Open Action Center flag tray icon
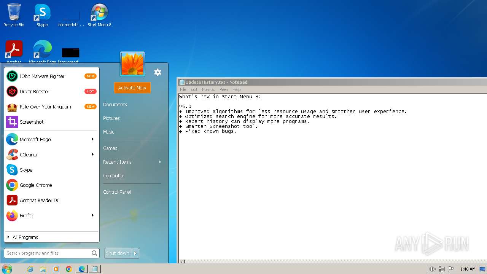This screenshot has height=274, width=487. [x=451, y=269]
